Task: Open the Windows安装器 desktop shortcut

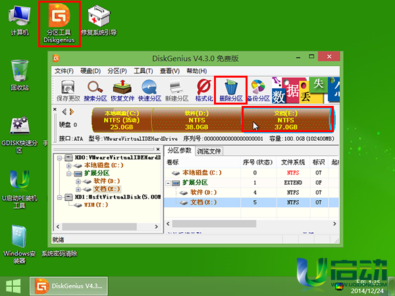Action: (19, 243)
